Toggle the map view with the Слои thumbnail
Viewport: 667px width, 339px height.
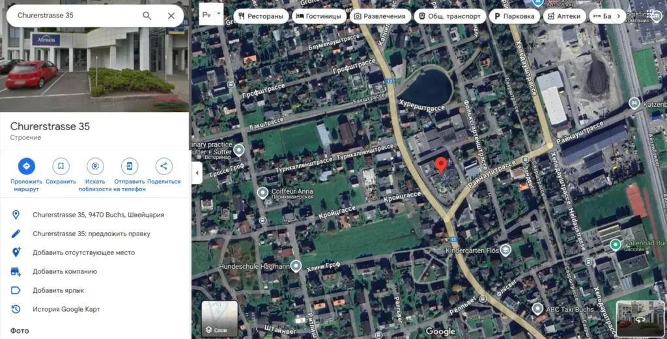(x=220, y=318)
